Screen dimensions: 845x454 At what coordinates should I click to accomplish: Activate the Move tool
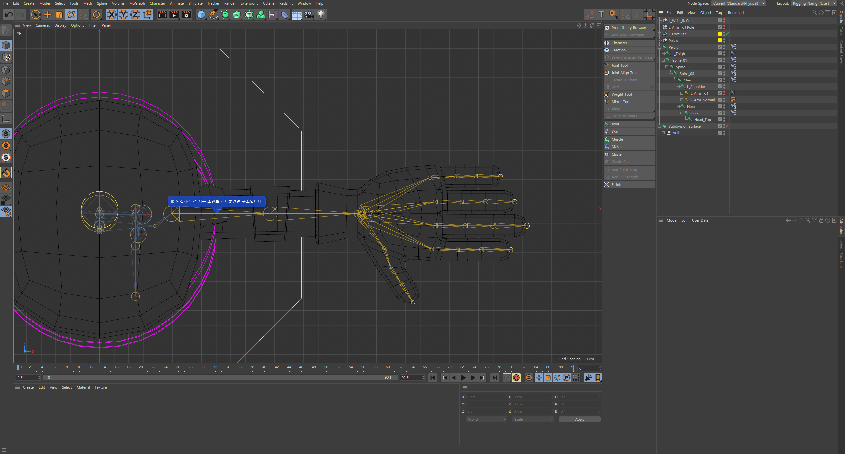(x=48, y=15)
